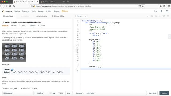Click the Share button
This screenshot has height=96, width=171.
coord(42,26)
